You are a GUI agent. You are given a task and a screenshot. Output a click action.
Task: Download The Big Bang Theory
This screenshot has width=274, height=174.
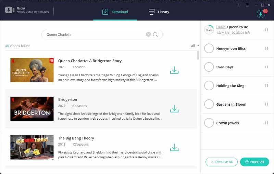pos(174,147)
